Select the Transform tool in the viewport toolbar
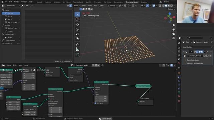This screenshot has width=214, height=120. (x=77, y=39)
